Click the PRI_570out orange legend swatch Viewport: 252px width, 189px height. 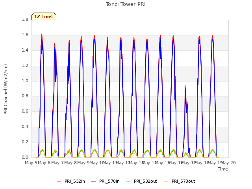[166, 182]
